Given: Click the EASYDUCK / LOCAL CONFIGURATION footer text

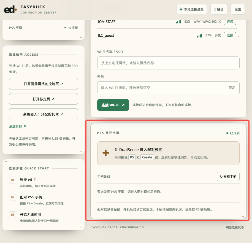Looking at the screenshot, I should tap(118, 227).
